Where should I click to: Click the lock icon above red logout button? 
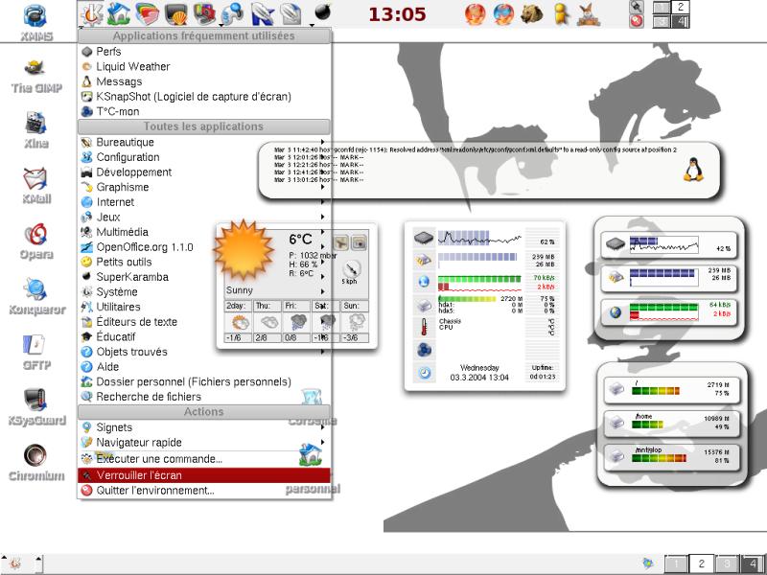636,7
